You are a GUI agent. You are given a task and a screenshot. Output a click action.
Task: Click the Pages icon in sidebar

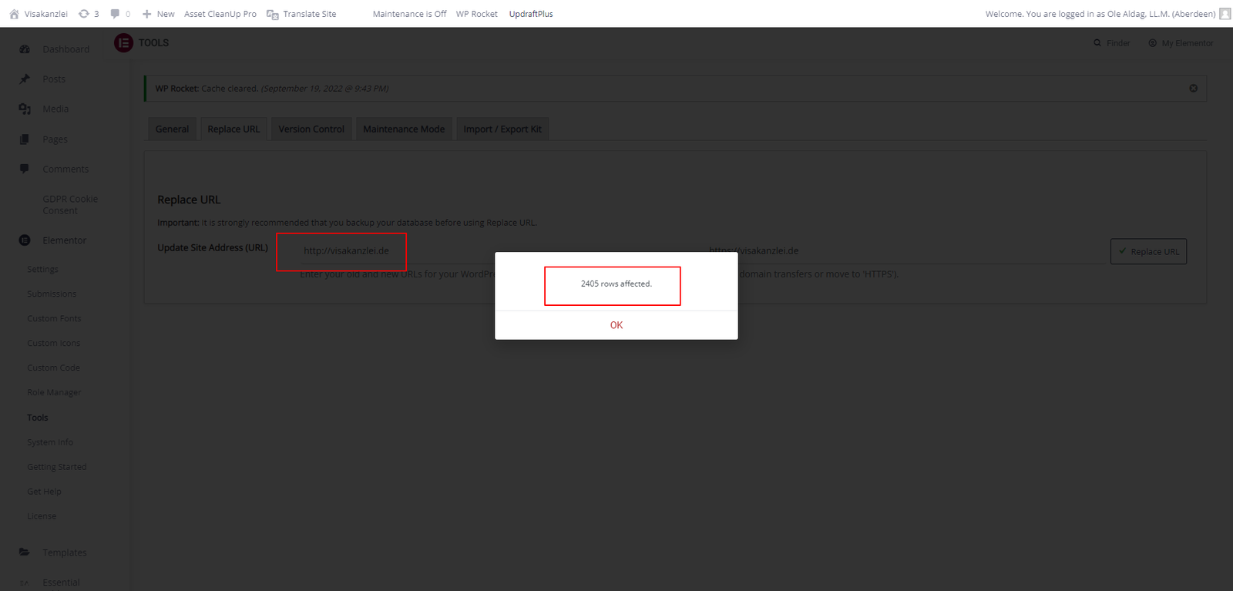click(x=25, y=139)
